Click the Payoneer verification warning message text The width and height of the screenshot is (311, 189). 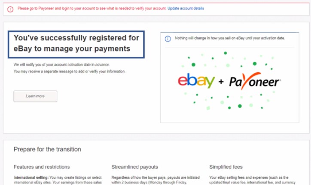[x=92, y=8]
